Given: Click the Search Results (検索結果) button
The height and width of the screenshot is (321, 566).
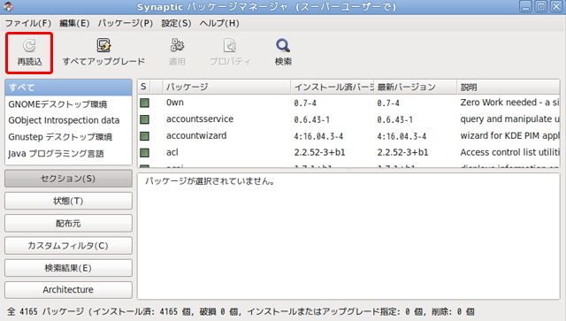Looking at the screenshot, I should point(68,268).
